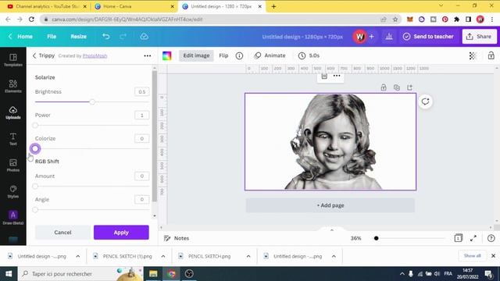Image resolution: width=500 pixels, height=281 pixels.
Task: Click the redo arrow icon
Action: (123, 37)
